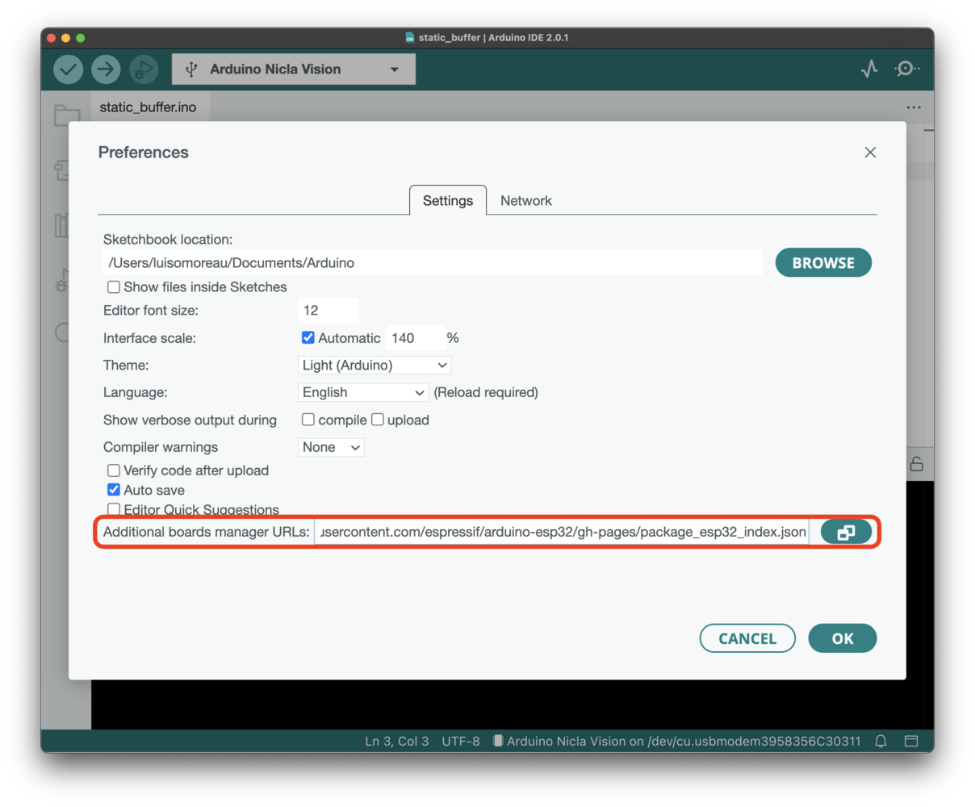The image size is (975, 807).
Task: Click the CANCEL button
Action: pos(747,638)
